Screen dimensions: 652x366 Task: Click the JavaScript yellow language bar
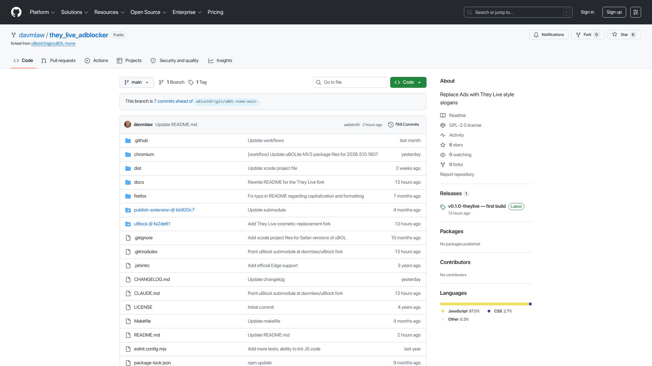point(484,304)
